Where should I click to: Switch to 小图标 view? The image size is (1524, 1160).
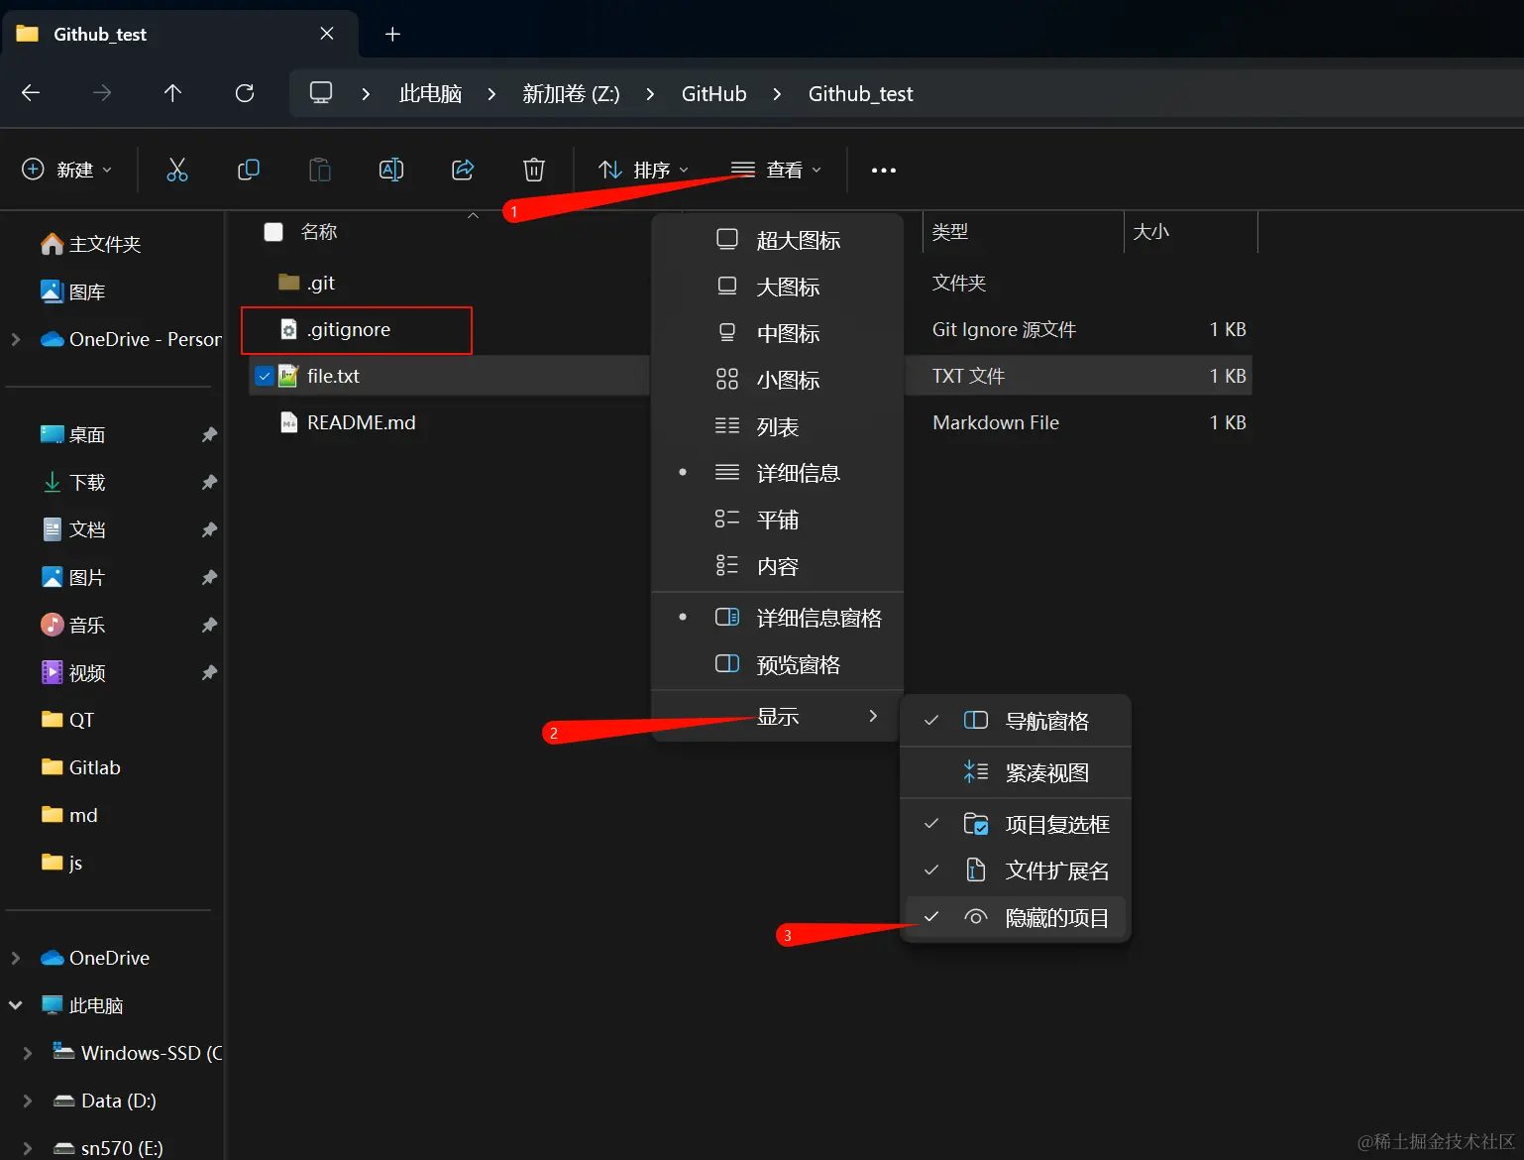click(778, 380)
